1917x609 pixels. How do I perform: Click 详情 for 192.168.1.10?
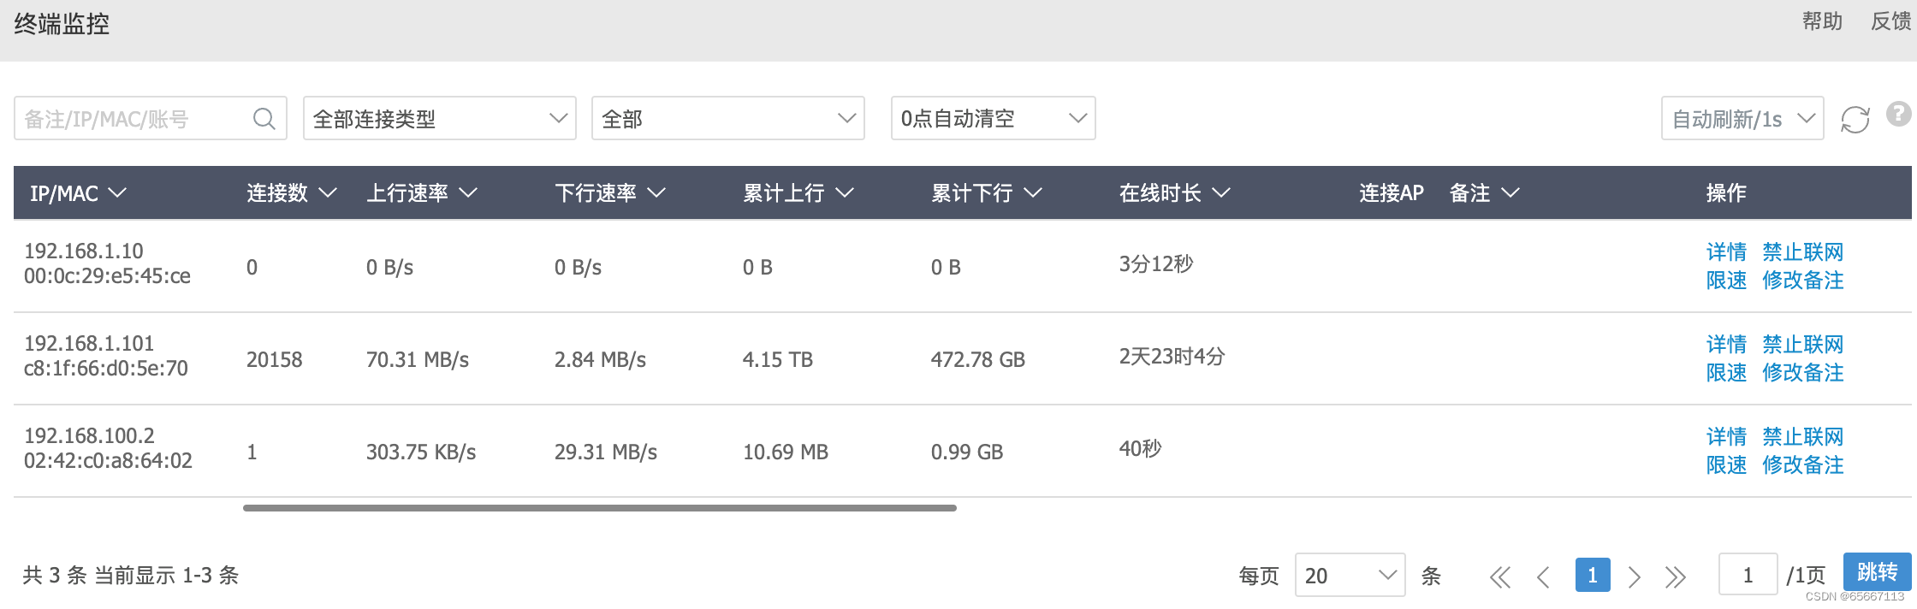1726,252
